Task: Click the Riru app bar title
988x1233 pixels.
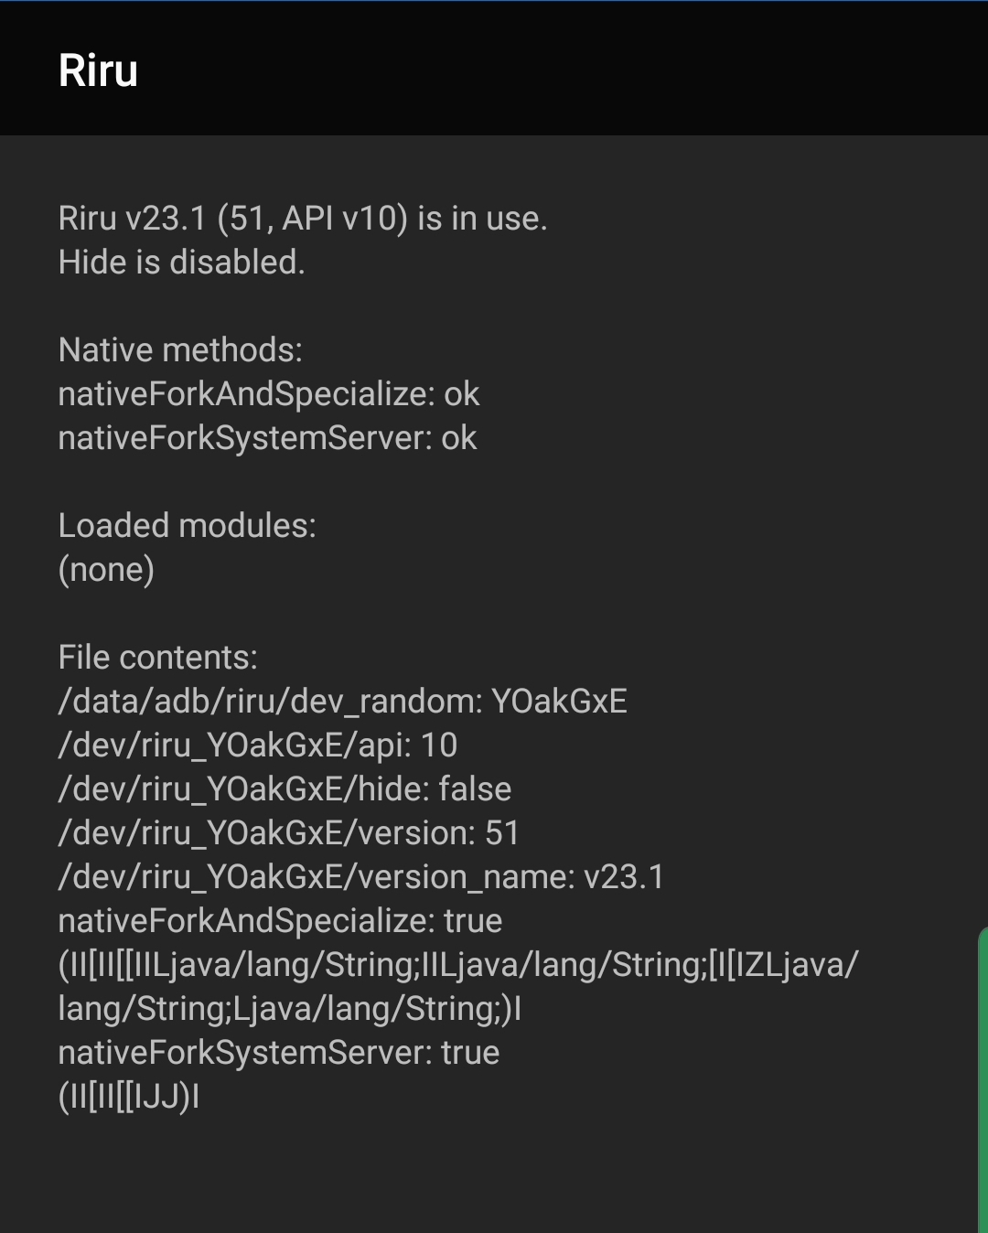Action: point(98,69)
